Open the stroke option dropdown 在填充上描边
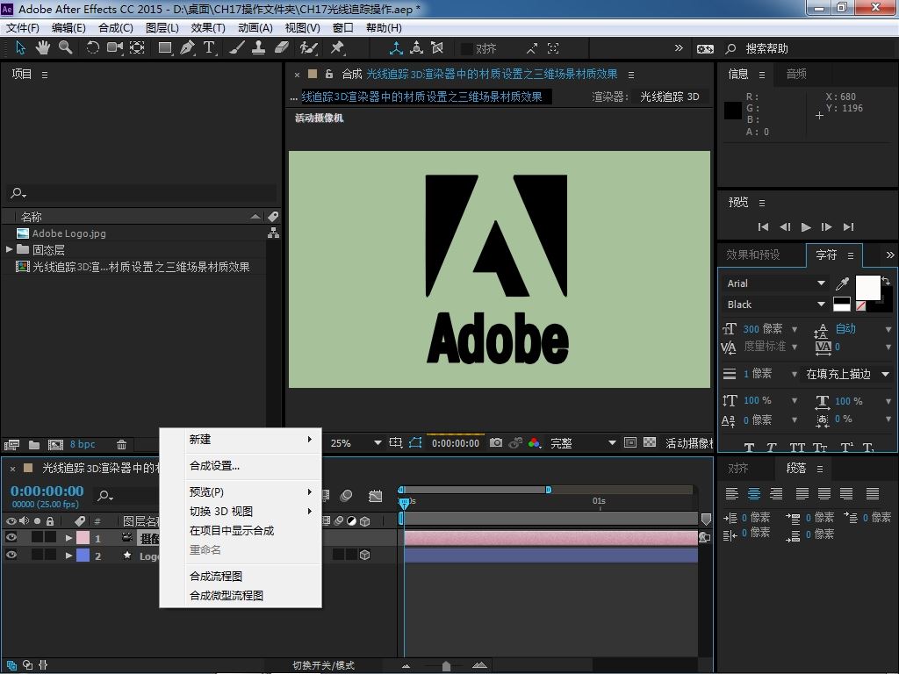Viewport: 899px width, 674px height. click(847, 374)
